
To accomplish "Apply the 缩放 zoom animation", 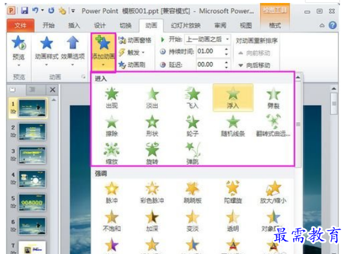I will (111, 153).
